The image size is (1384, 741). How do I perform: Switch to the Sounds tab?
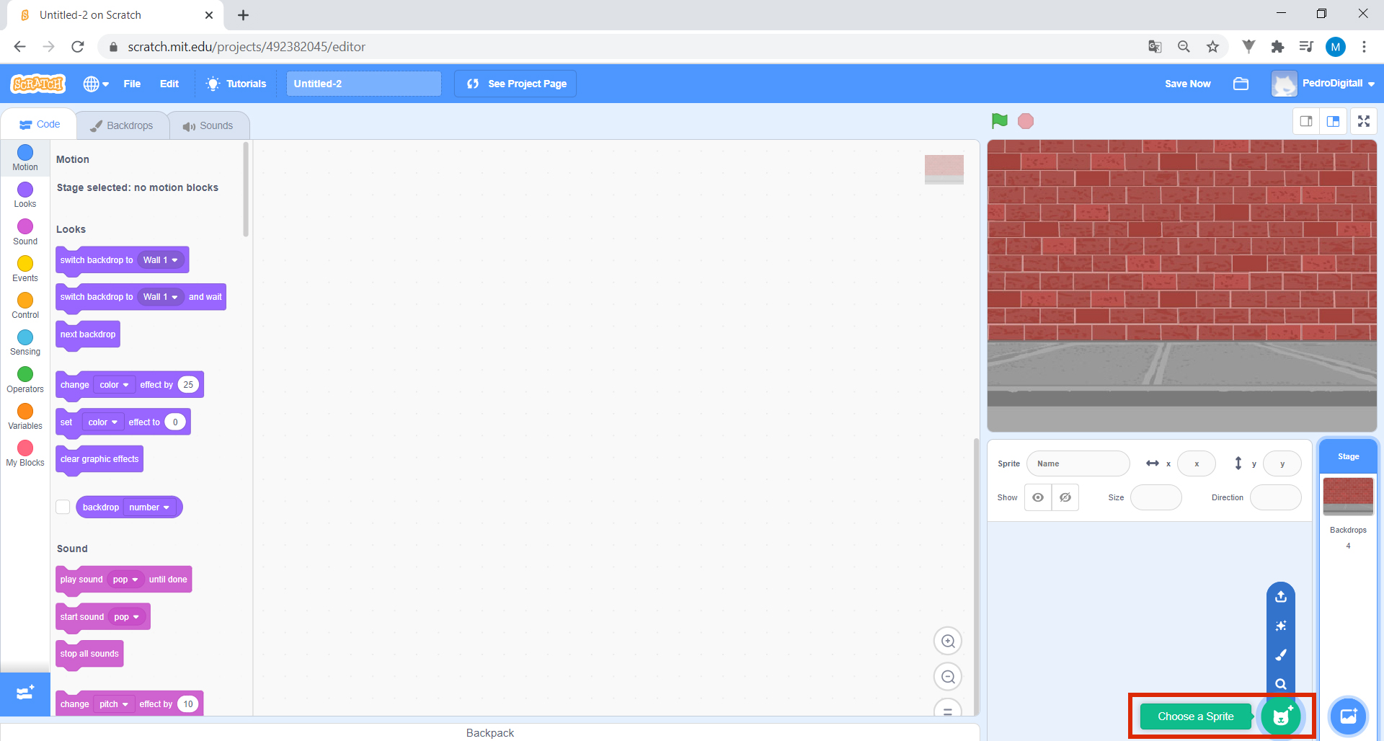(x=208, y=125)
